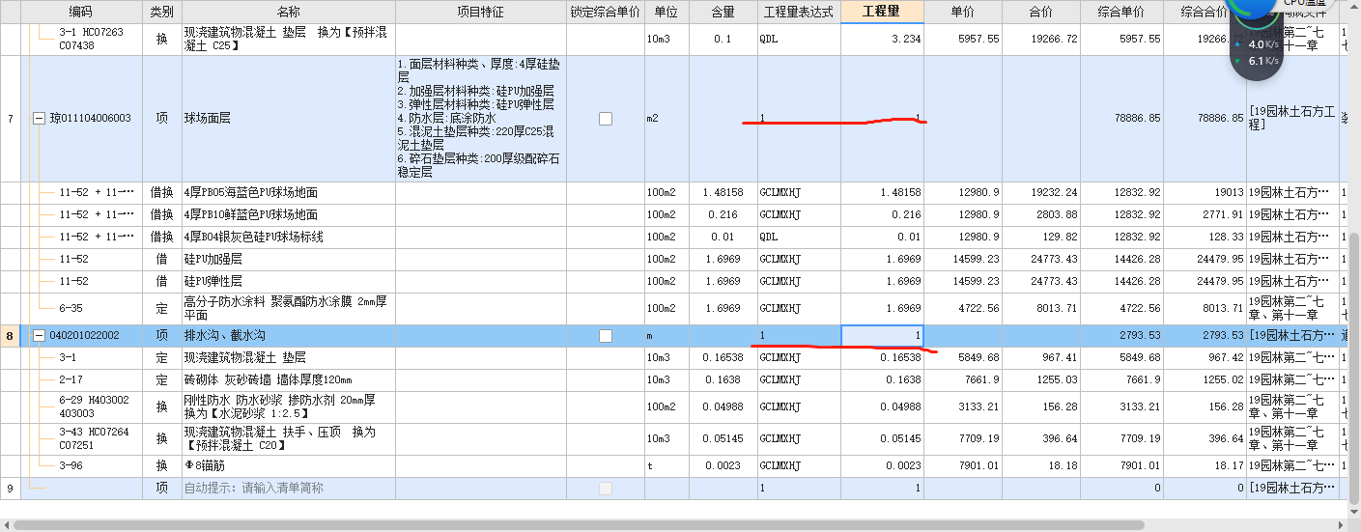The image size is (1361, 532).
Task: Click the code cell 6-29 H403002 403003
Action: click(x=82, y=407)
